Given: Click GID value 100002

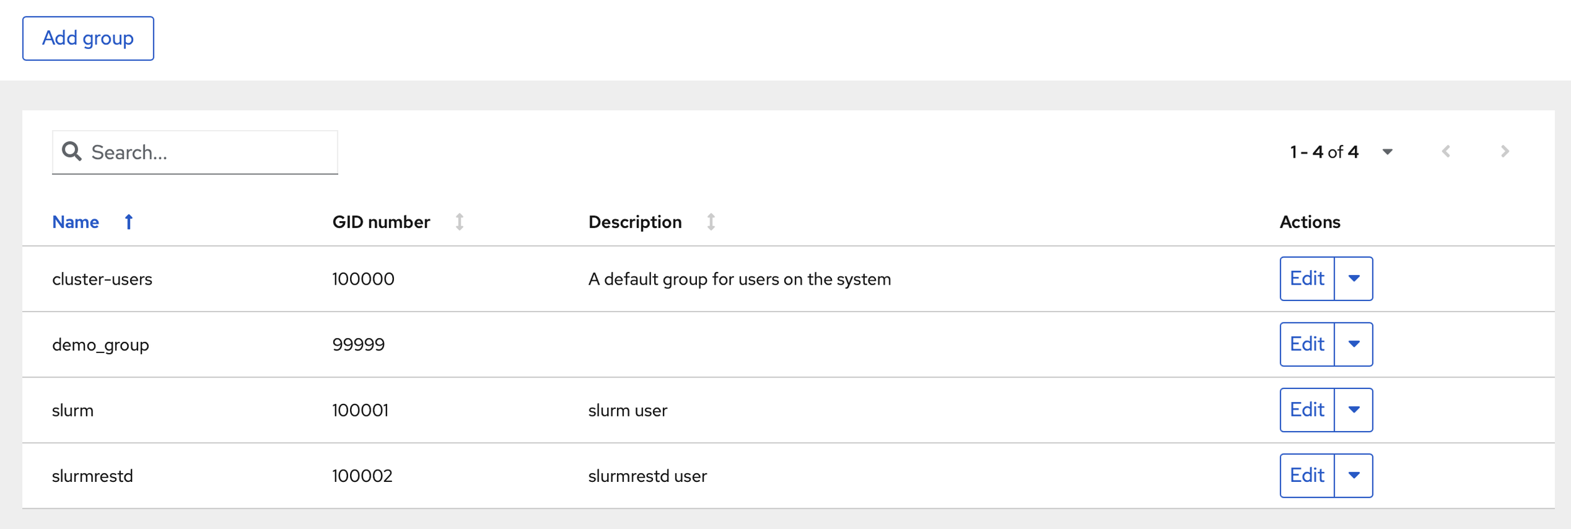Looking at the screenshot, I should coord(362,476).
